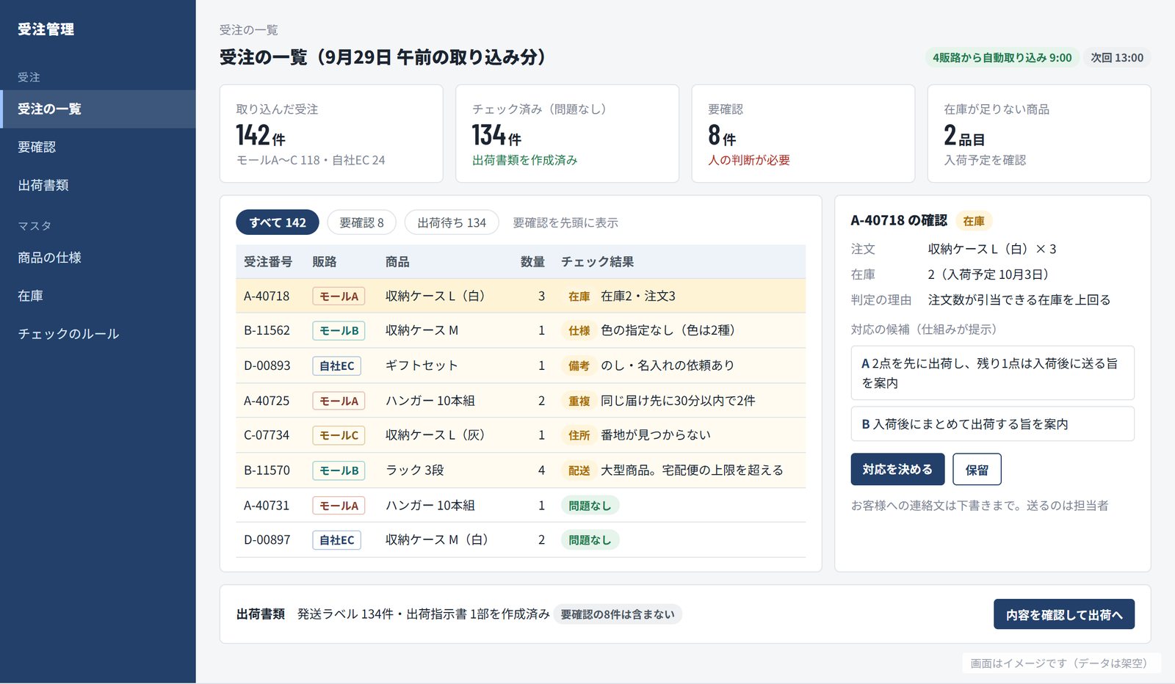The height and width of the screenshot is (684, 1175).
Task: Click 要確認を先頭に表示 sort option
Action: [x=565, y=222]
